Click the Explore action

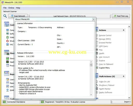(102, 61)
